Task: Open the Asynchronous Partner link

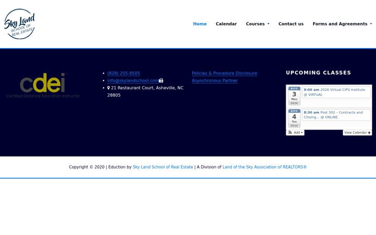Action: coord(215,80)
